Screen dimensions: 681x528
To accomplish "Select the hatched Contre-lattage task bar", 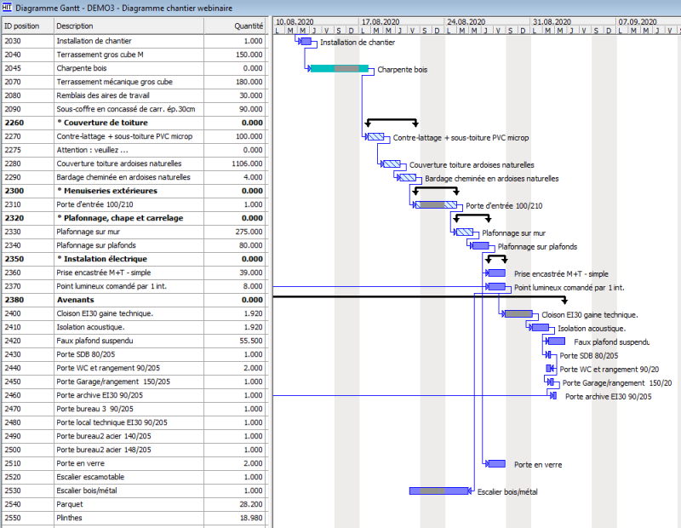I will pos(375,137).
